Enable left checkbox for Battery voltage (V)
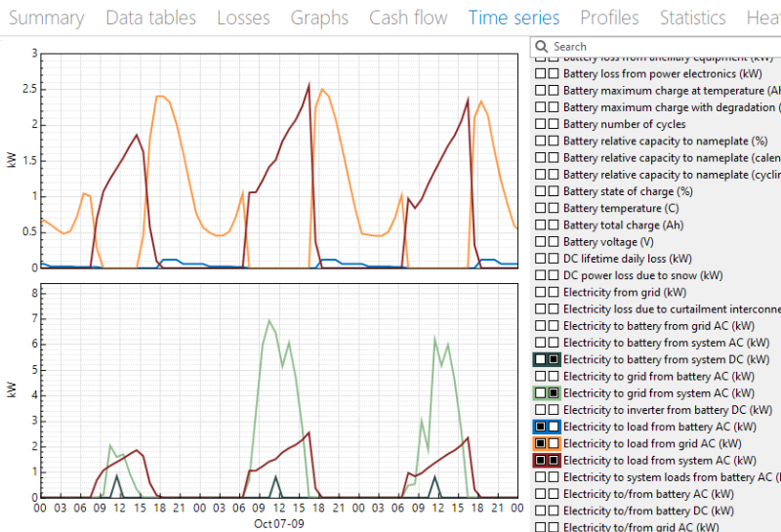Screen dimensions: 781x532 coord(540,242)
